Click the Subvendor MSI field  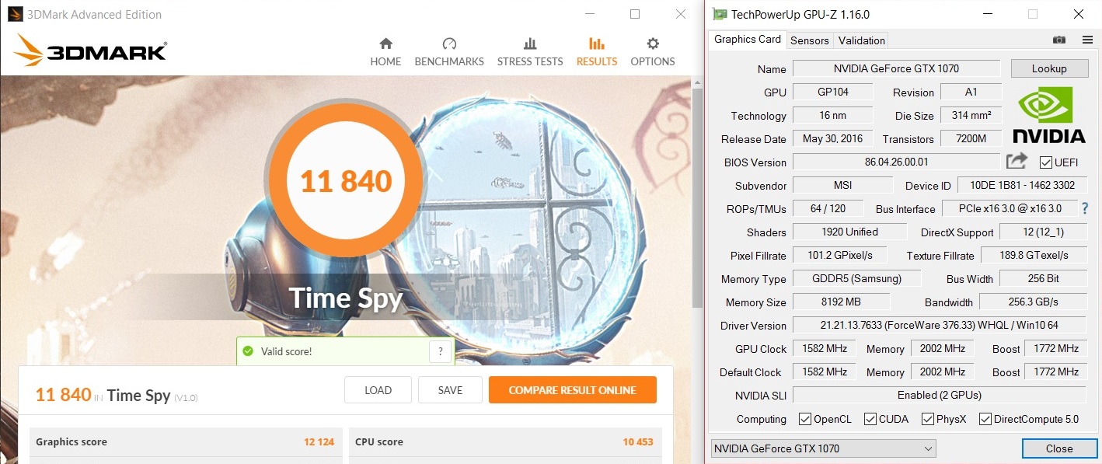tap(842, 185)
